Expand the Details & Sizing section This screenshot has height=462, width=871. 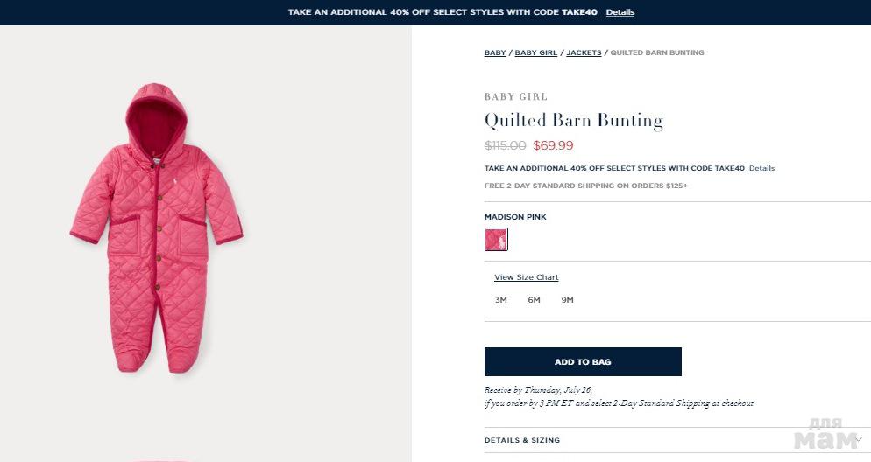pyautogui.click(x=522, y=440)
